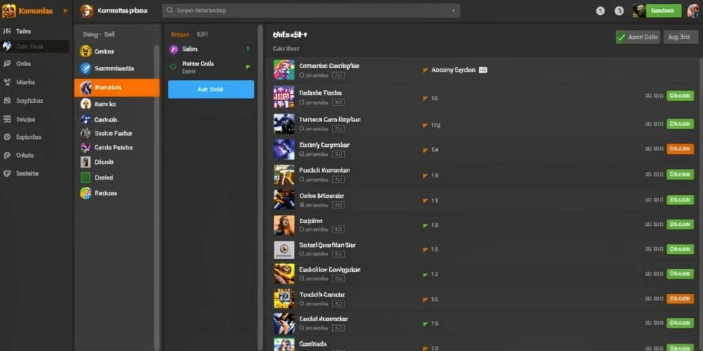Open the Sophides sidebar item
This screenshot has width=703, height=351.
(36, 101)
